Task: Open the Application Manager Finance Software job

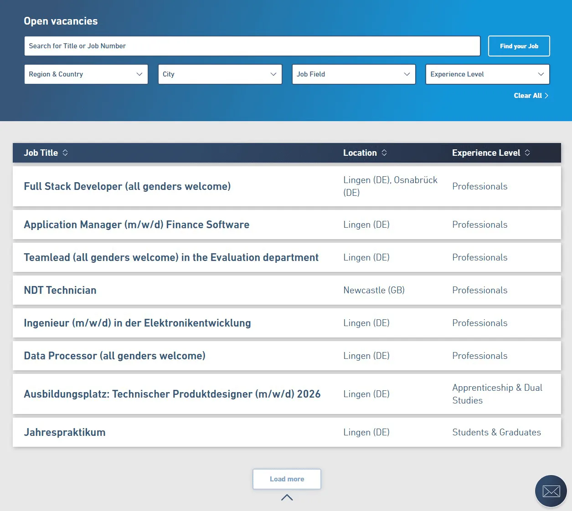Action: click(x=137, y=225)
